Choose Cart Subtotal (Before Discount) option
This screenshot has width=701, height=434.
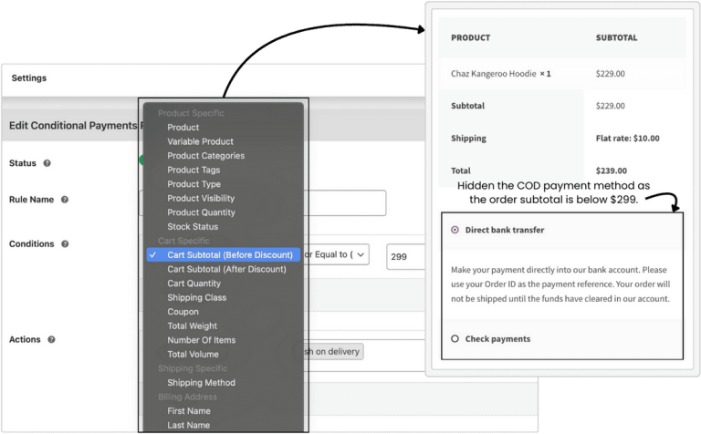pos(229,255)
